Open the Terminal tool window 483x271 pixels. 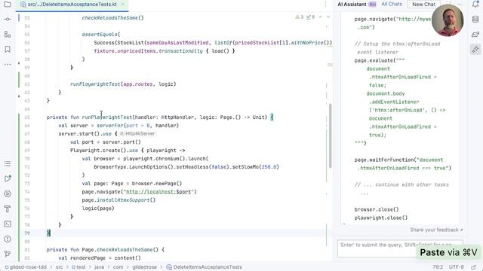click(x=8, y=224)
